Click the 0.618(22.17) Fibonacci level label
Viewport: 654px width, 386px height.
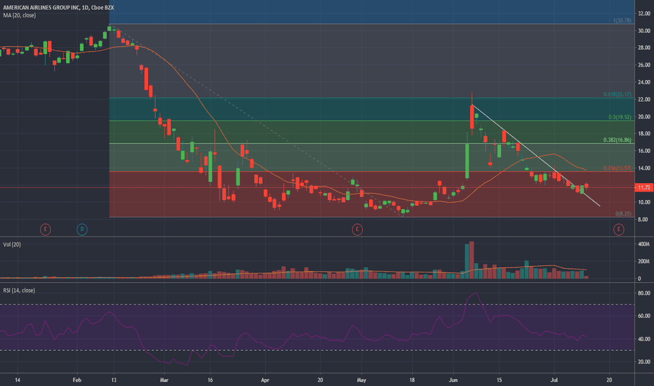tap(618, 94)
